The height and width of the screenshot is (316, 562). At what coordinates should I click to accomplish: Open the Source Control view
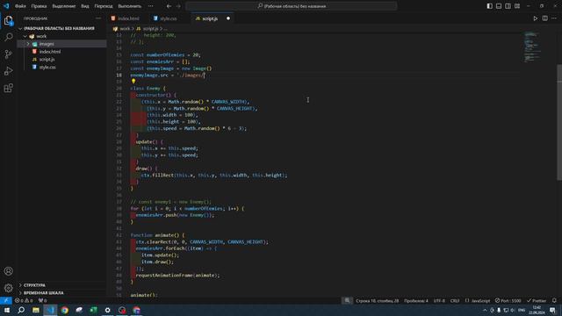[8, 54]
